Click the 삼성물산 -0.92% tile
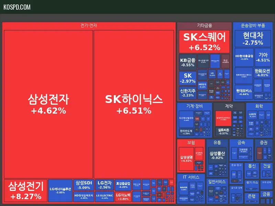275x206 pixels. (217, 156)
